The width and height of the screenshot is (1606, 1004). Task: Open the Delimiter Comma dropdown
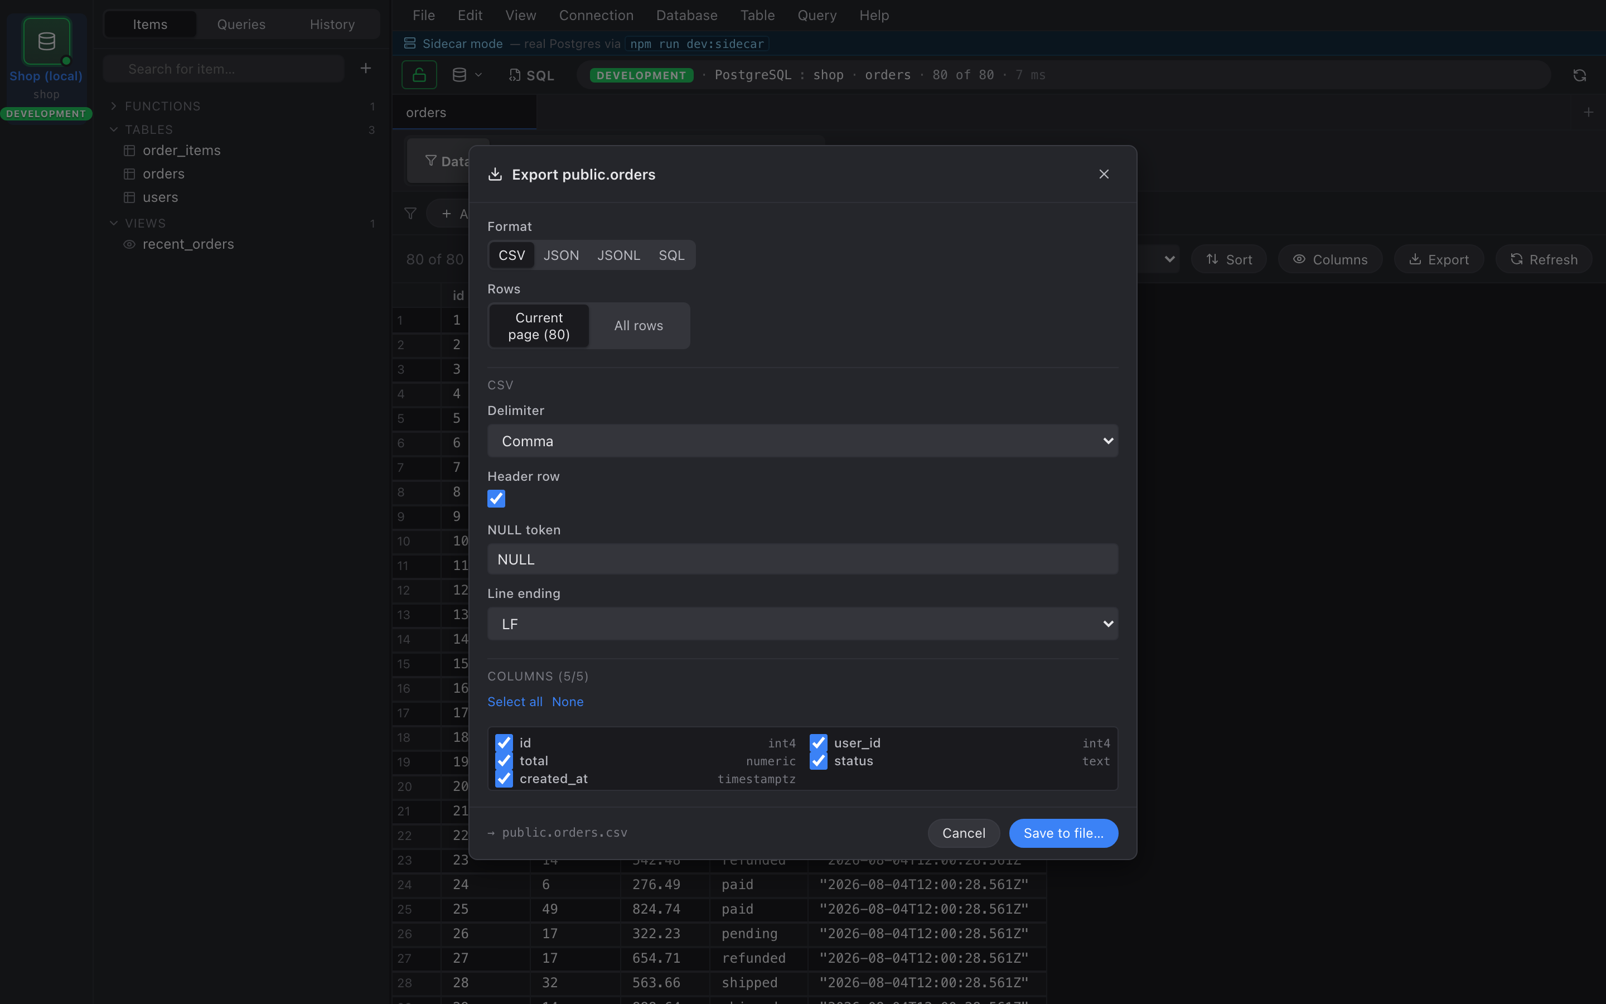point(802,441)
